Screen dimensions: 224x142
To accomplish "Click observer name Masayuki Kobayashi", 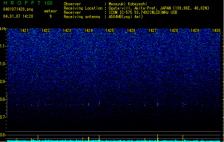I will pyautogui.click(x=128, y=4).
